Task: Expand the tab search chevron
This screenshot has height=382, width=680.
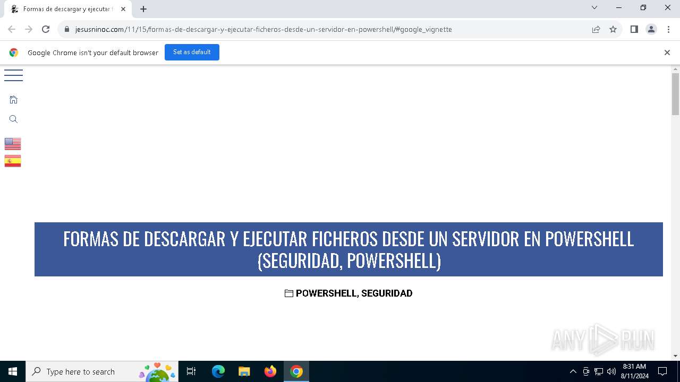Action: pos(594,7)
